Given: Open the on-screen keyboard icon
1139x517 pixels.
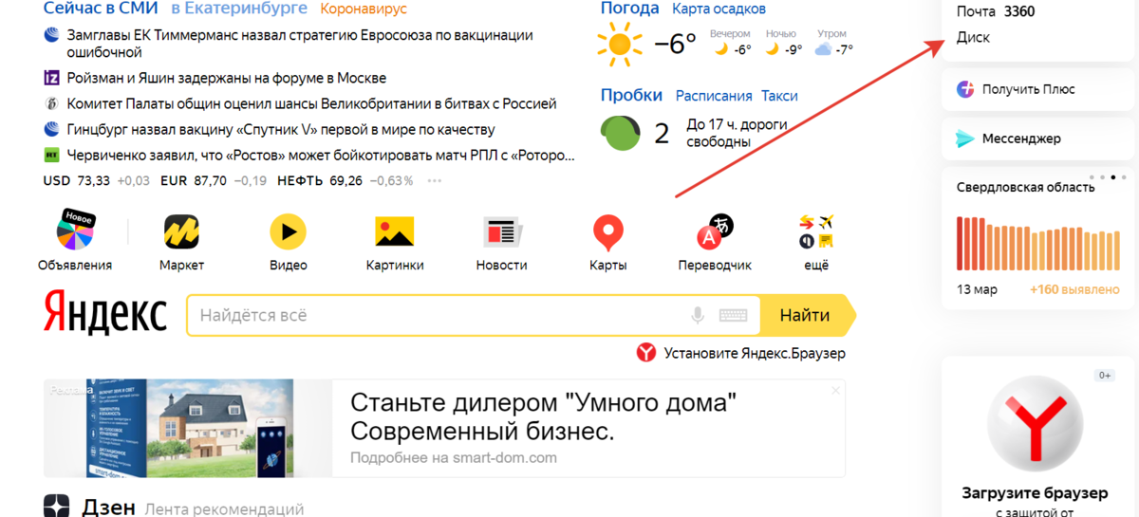Looking at the screenshot, I should click(733, 316).
